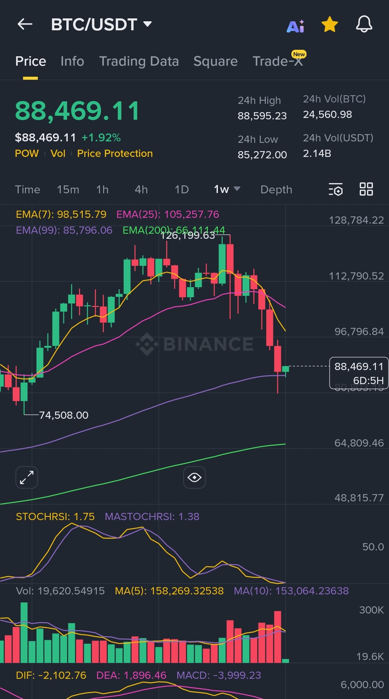Click the latest green weekly candle
This screenshot has height=699, width=389.
pyautogui.click(x=286, y=369)
